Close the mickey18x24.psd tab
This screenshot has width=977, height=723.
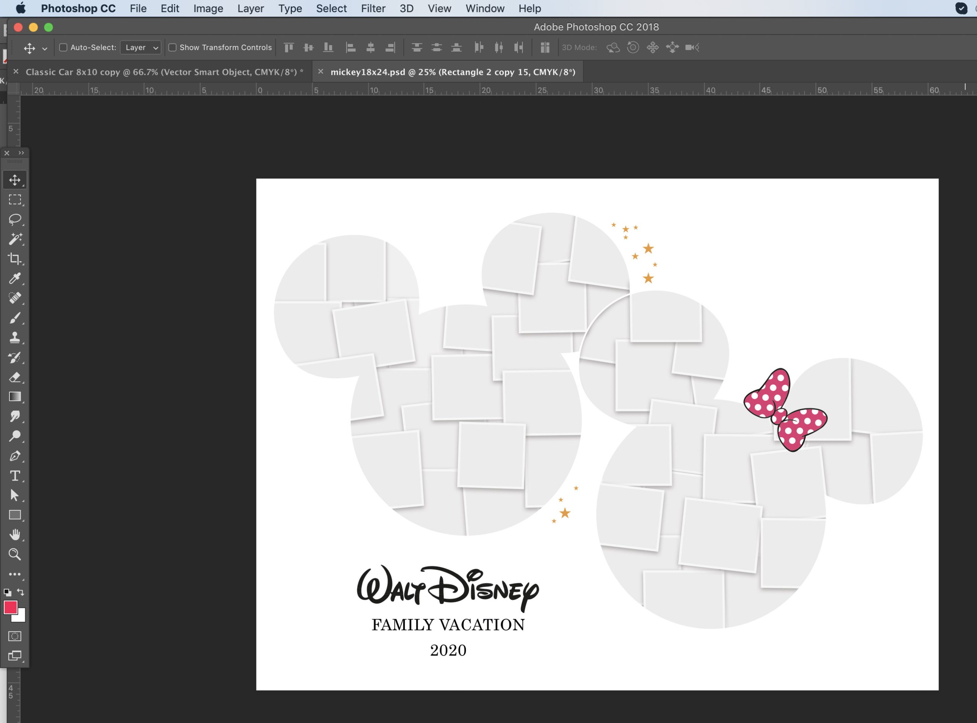coord(321,71)
